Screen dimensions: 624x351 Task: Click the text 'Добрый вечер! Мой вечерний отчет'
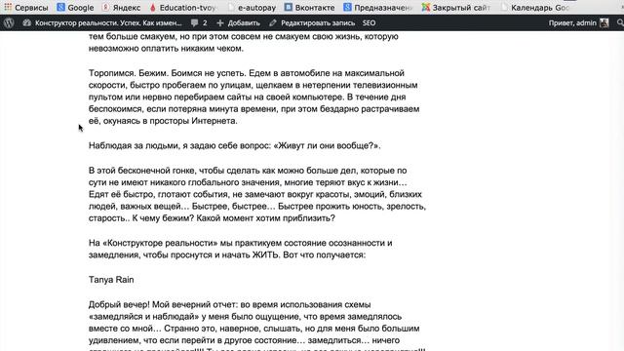pyautogui.click(x=163, y=305)
